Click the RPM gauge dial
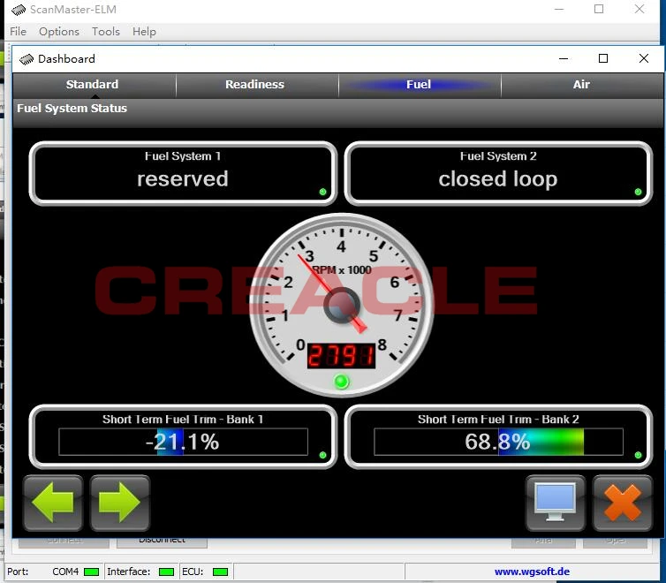 (x=342, y=305)
